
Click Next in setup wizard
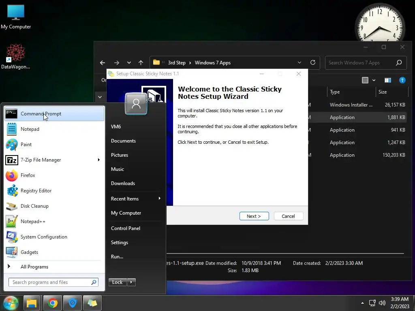tap(254, 216)
